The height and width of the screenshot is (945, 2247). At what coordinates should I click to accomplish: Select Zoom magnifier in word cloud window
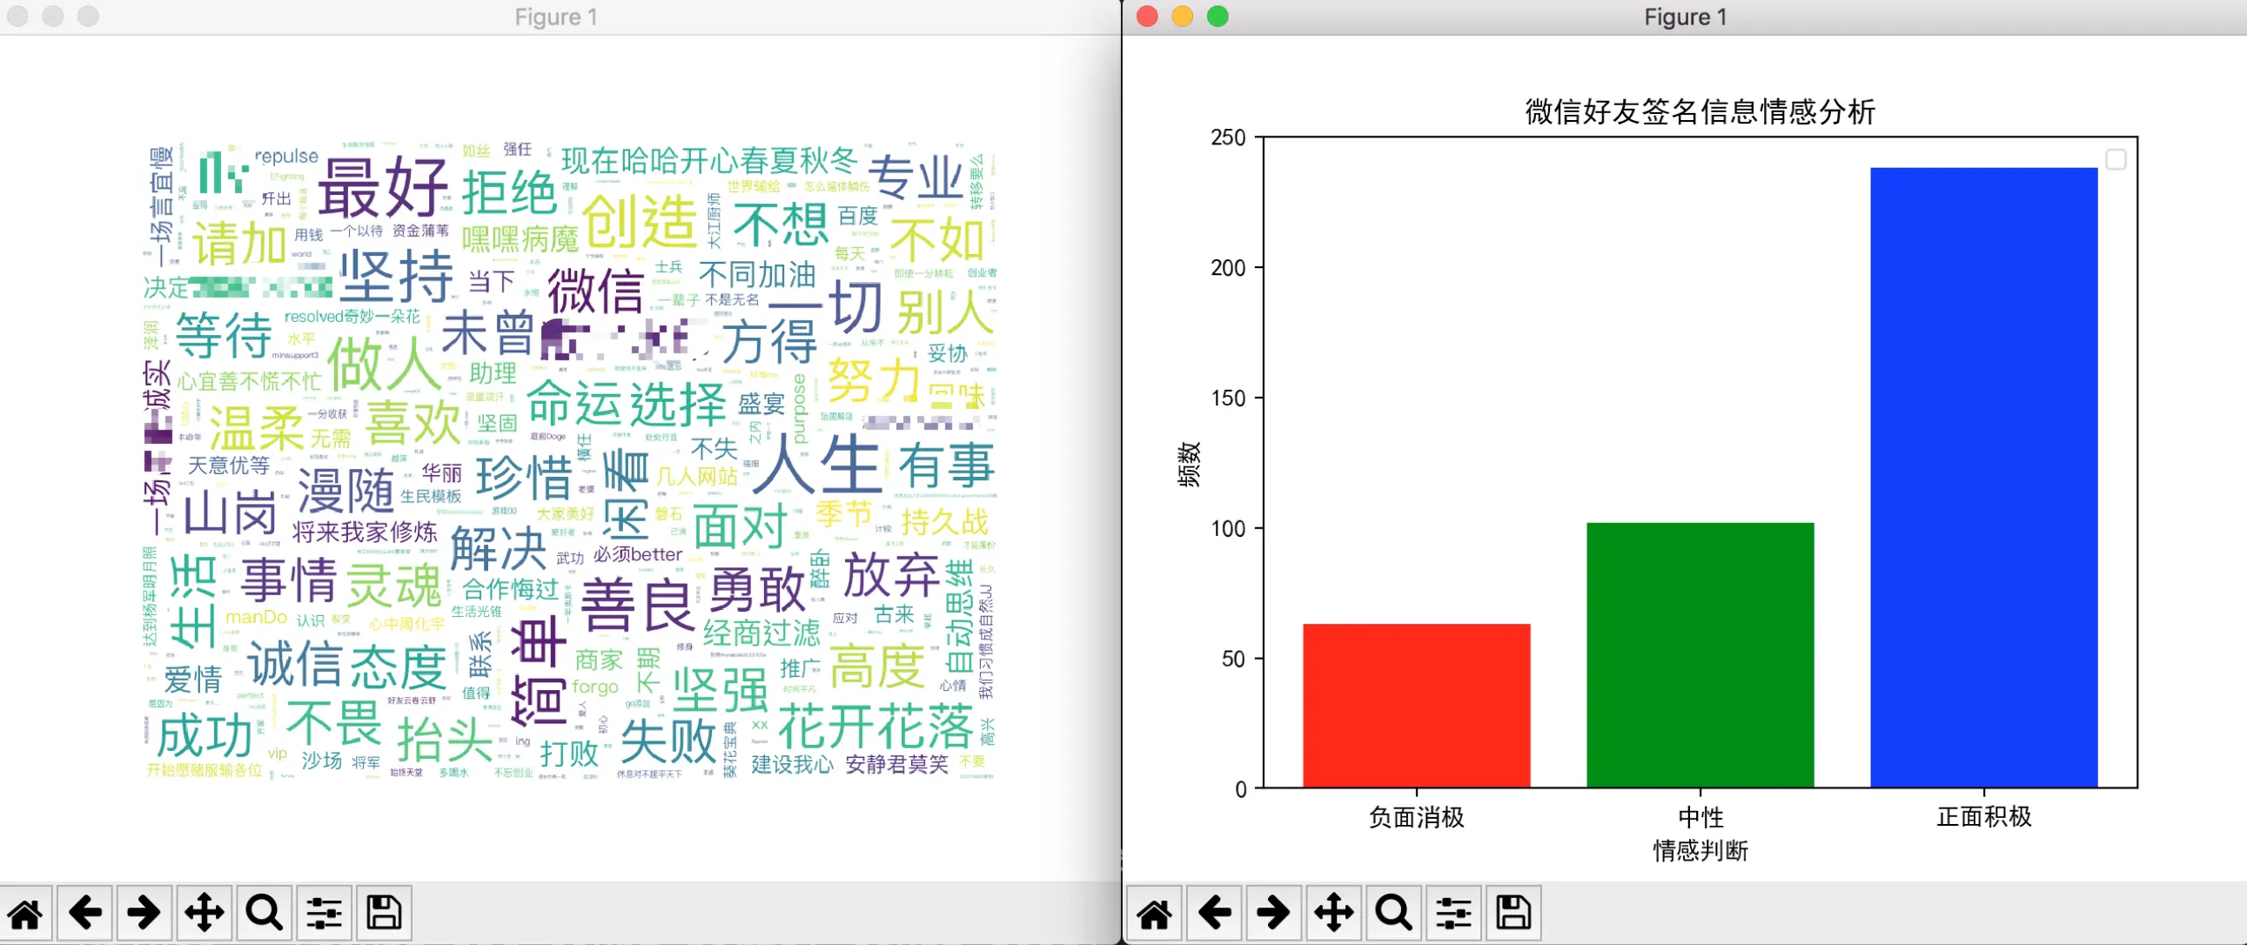pos(264,913)
